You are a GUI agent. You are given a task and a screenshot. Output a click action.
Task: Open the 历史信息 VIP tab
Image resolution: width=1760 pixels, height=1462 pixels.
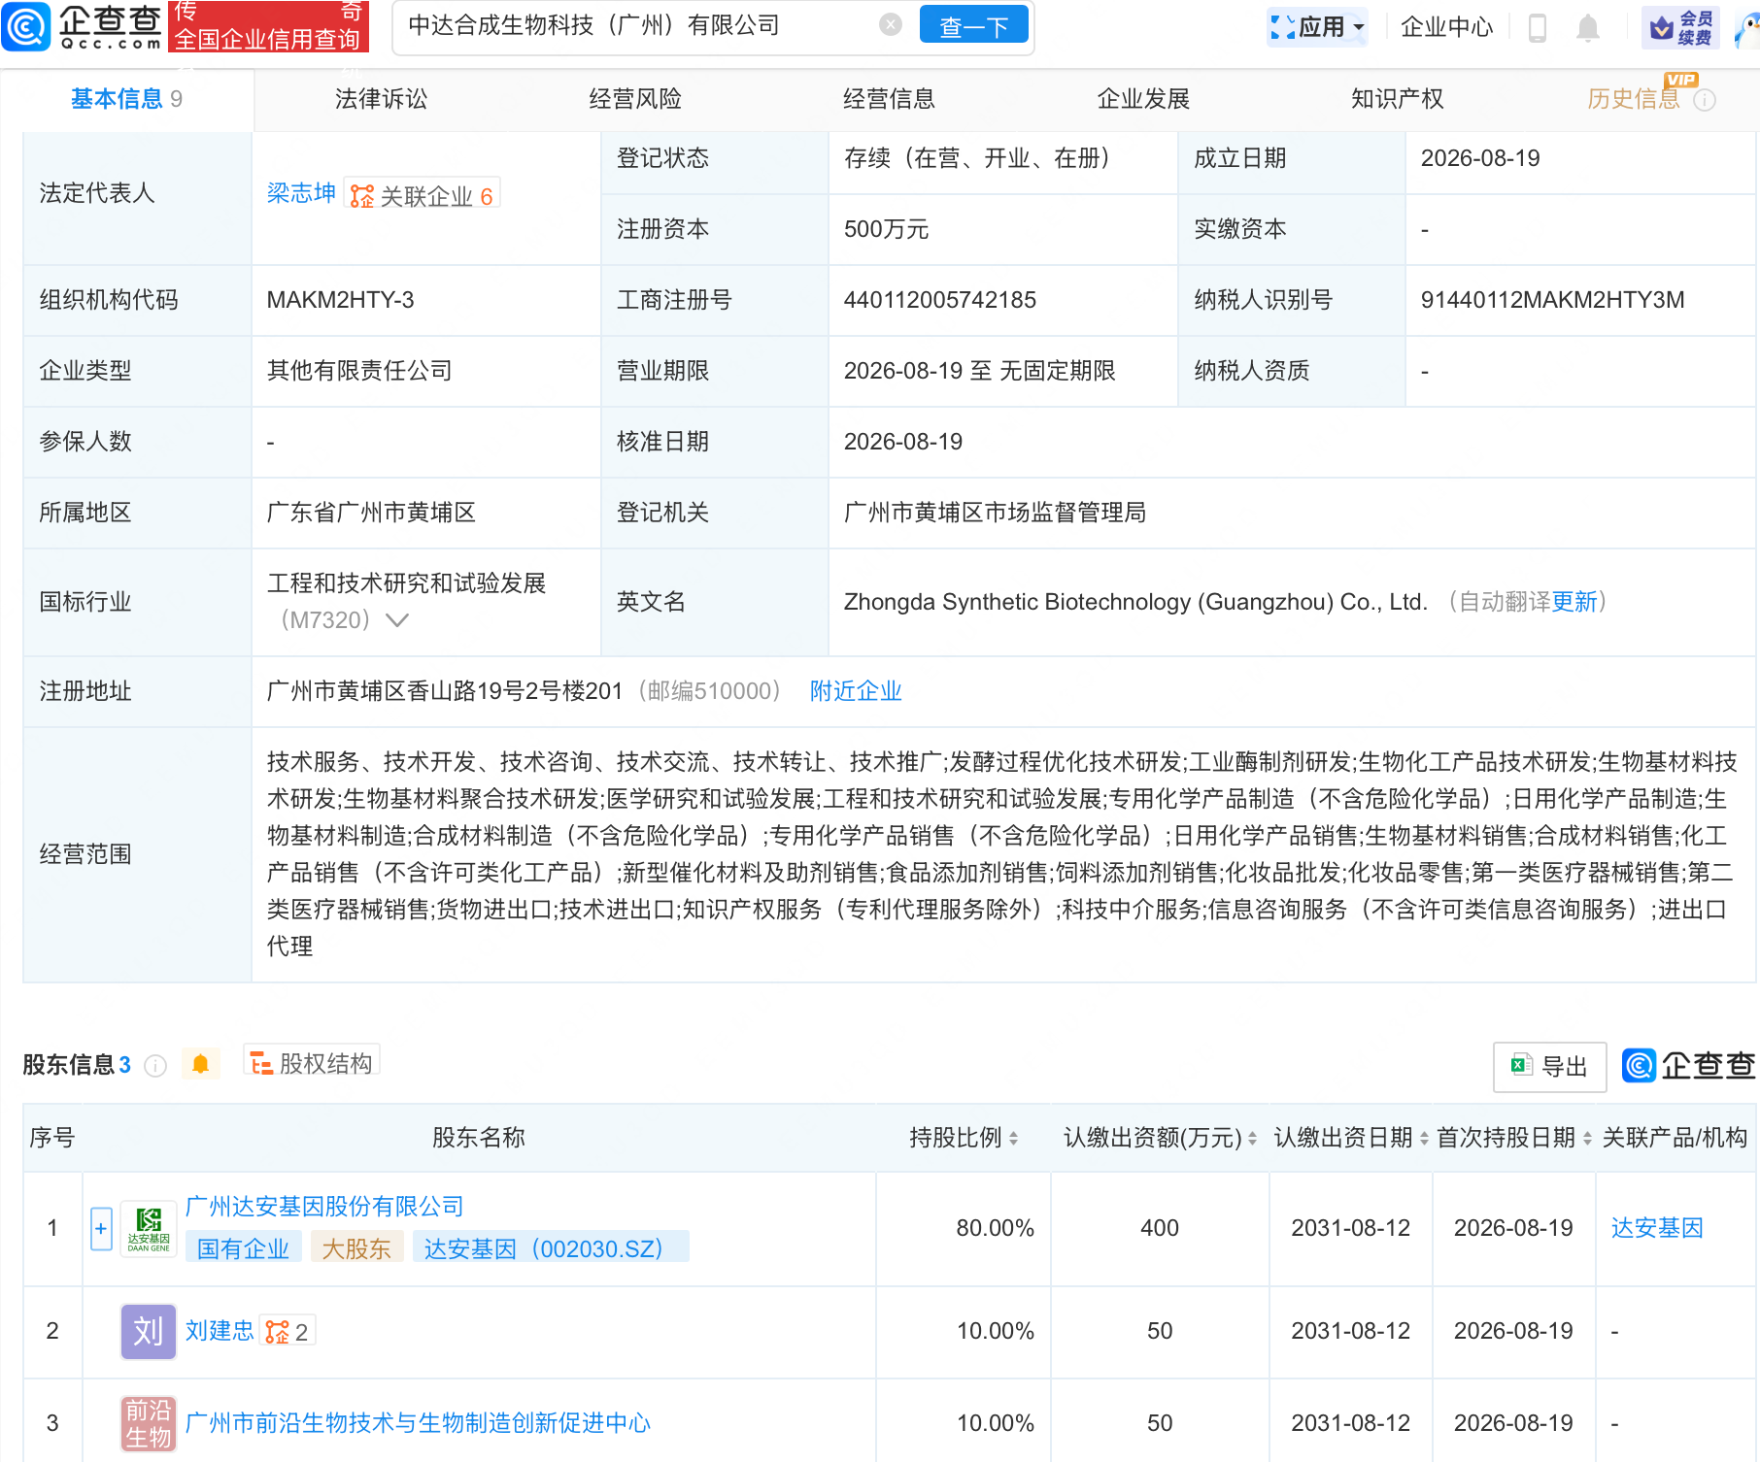pos(1634,99)
